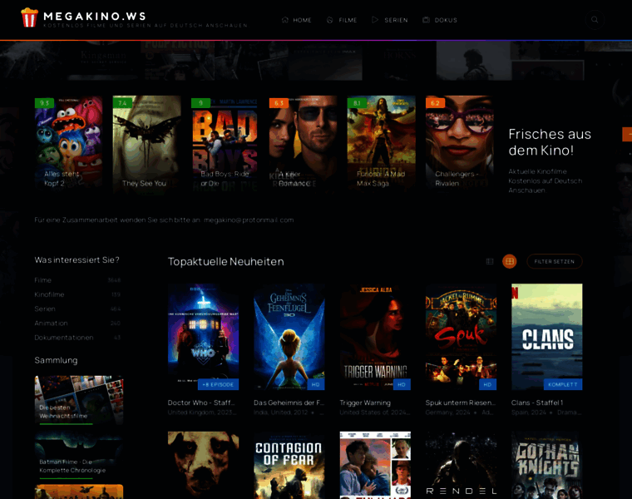
Task: Open the Trigger Warning movie poster
Action: pos(375,337)
